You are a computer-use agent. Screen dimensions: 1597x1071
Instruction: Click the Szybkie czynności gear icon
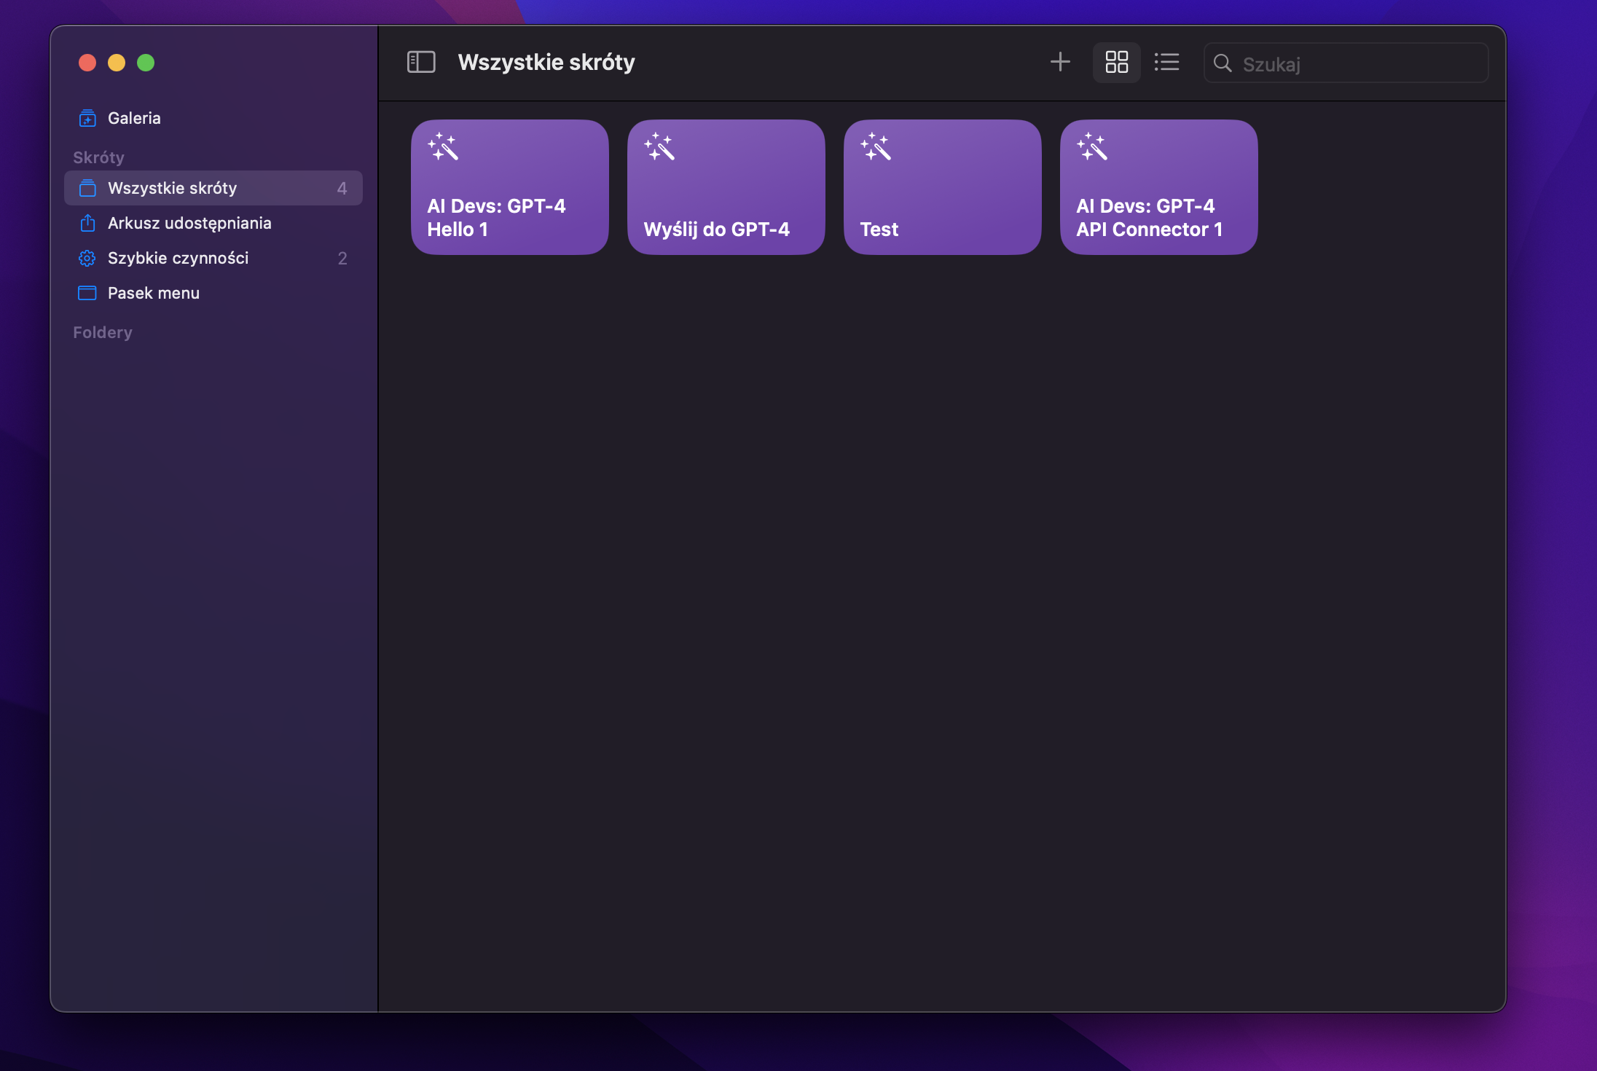[87, 258]
